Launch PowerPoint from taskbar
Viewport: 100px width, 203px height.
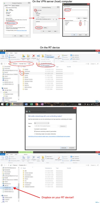click(x=37, y=104)
